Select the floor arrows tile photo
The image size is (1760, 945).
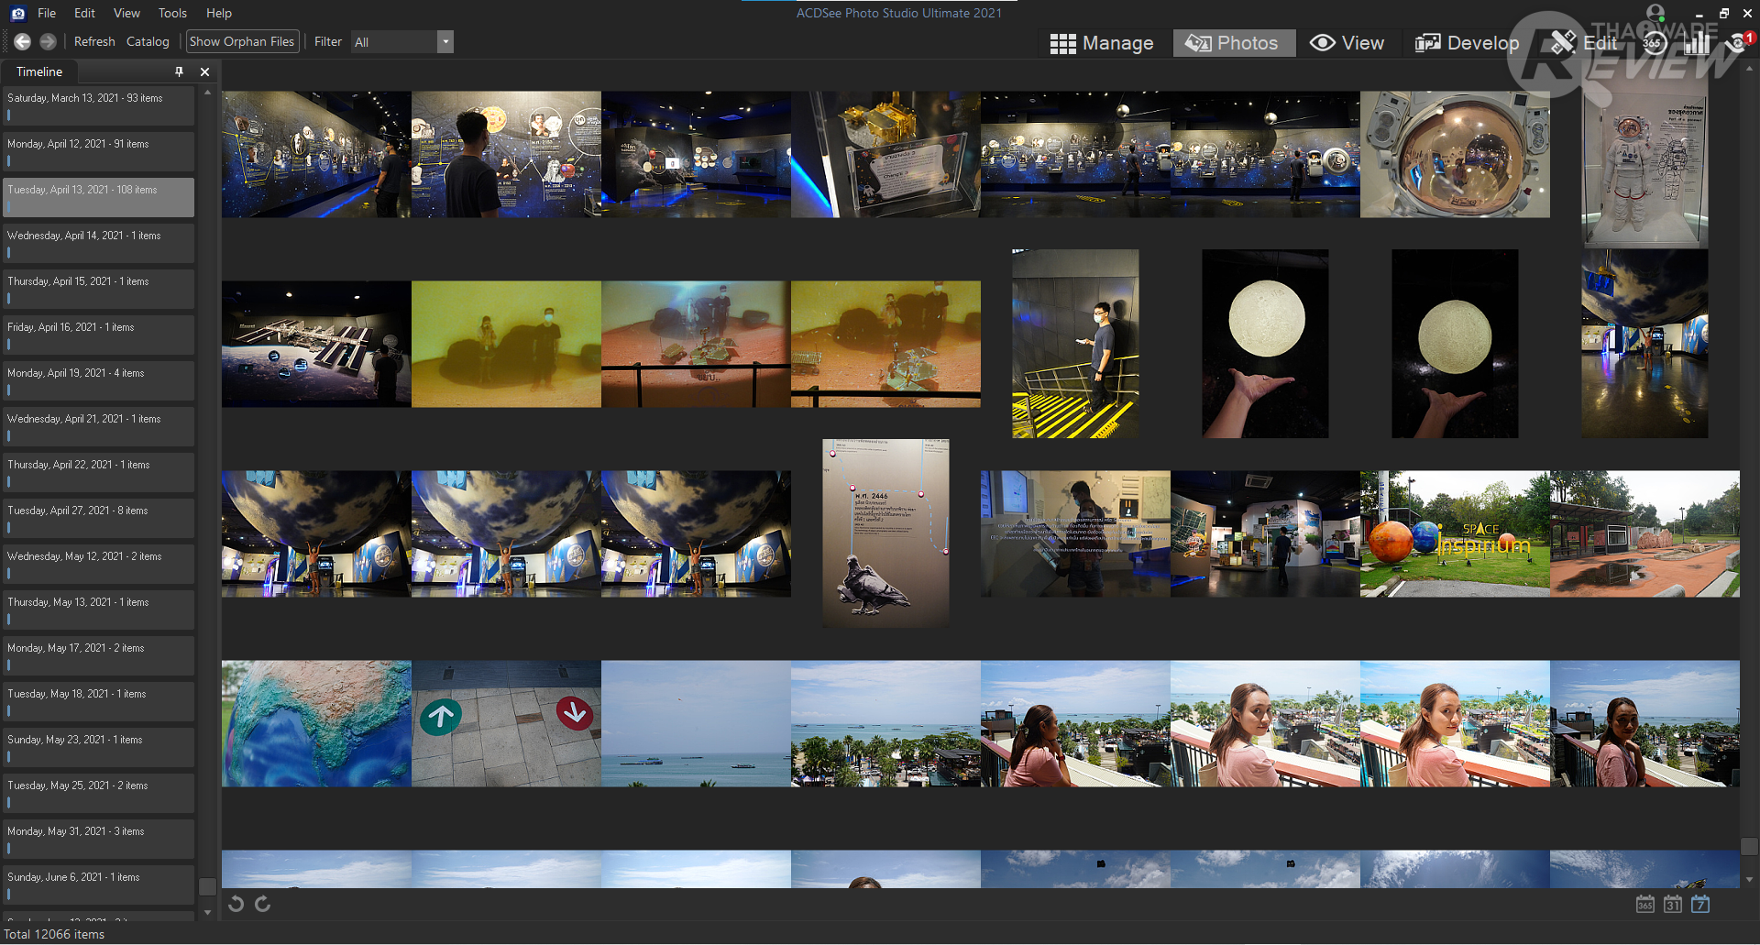506,723
